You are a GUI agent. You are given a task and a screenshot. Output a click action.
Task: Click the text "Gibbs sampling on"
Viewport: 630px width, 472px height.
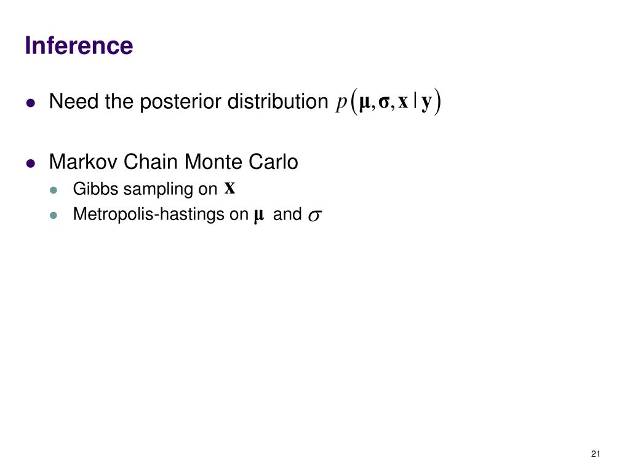click(x=145, y=189)
